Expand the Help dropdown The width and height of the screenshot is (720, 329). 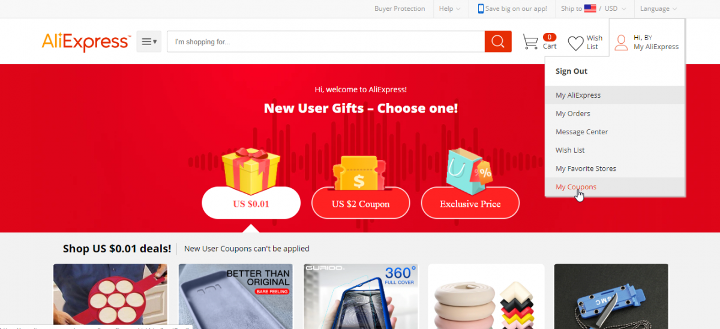(449, 8)
